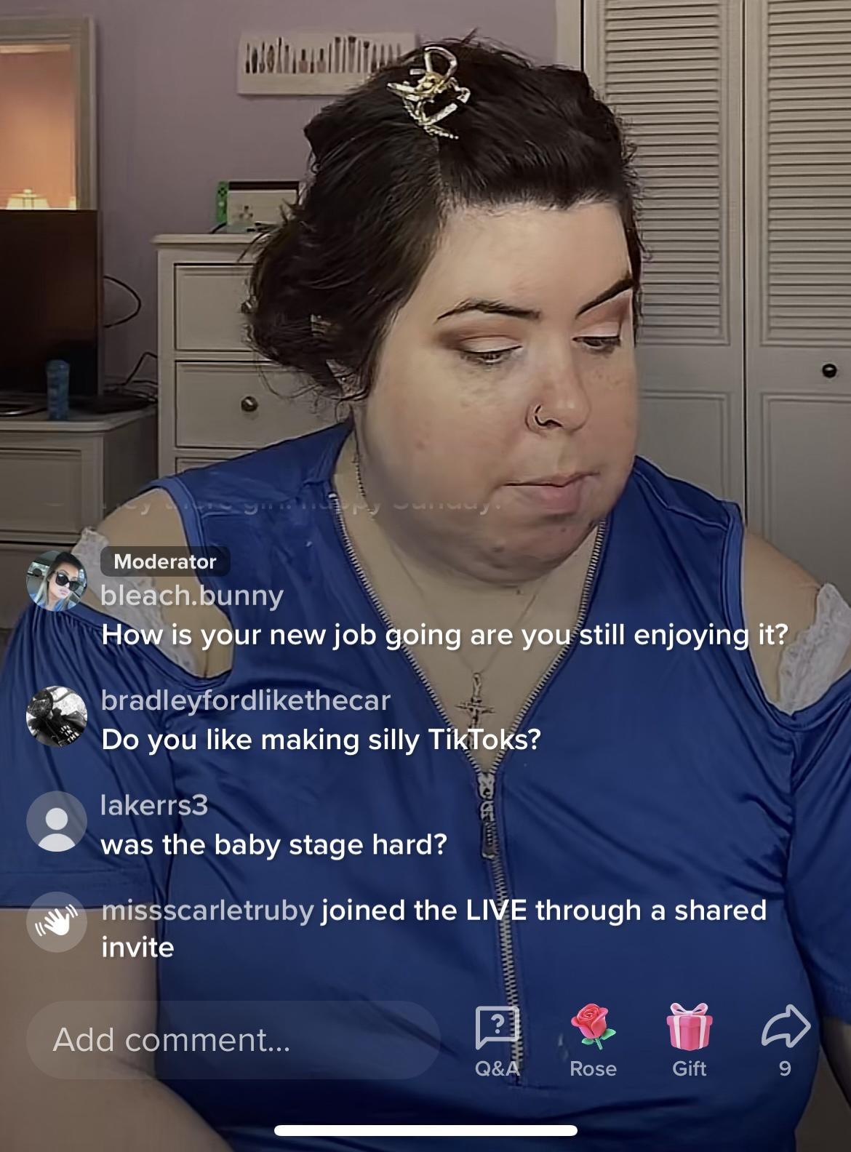Open bleach.bunny username link
851x1152 pixels.
coord(192,596)
